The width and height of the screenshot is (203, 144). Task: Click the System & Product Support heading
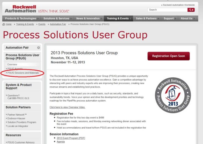tap(19, 86)
